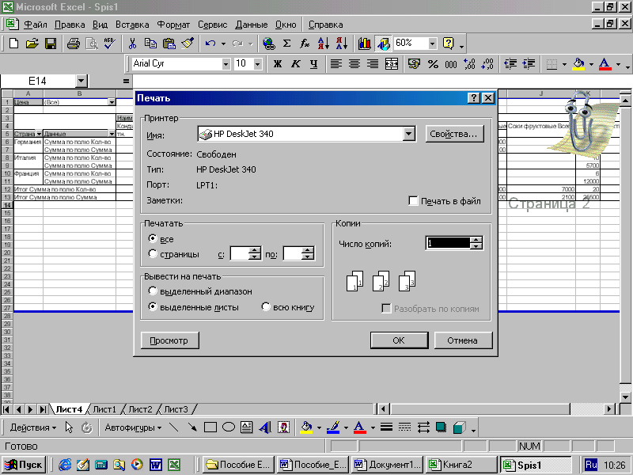
Task: Select the Format Painter brush
Action: click(188, 44)
